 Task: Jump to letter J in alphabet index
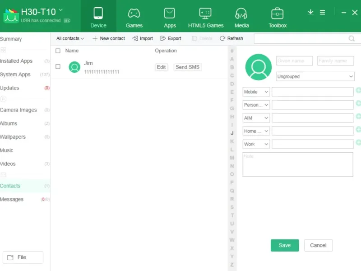(232, 133)
